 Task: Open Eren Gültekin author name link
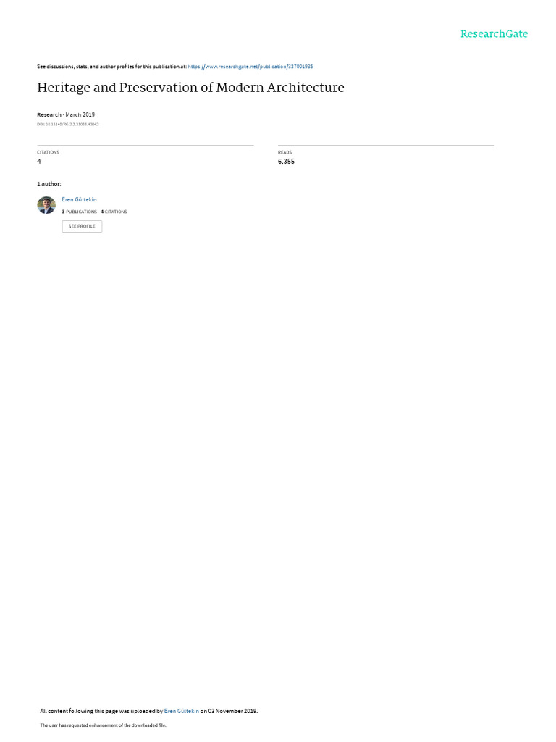(x=79, y=200)
